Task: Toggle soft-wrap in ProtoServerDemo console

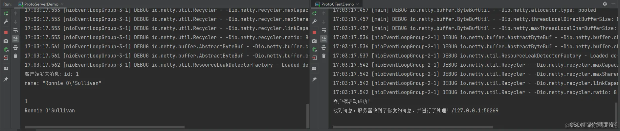Action: coord(15,30)
